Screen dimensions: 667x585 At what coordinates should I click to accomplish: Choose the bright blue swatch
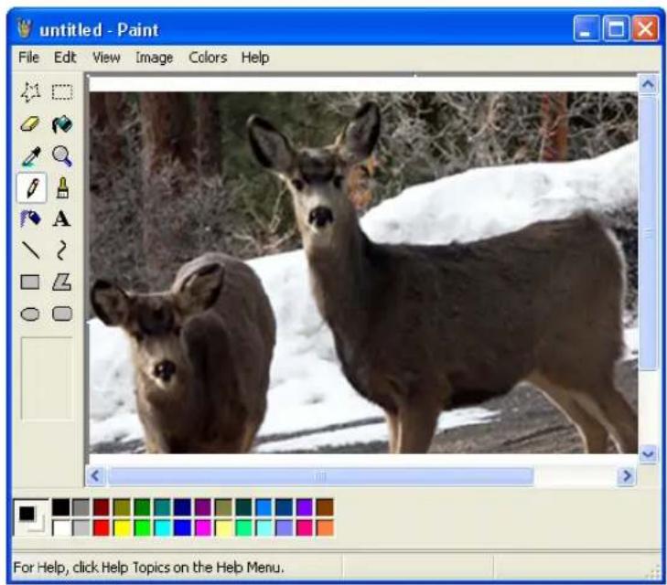[182, 527]
